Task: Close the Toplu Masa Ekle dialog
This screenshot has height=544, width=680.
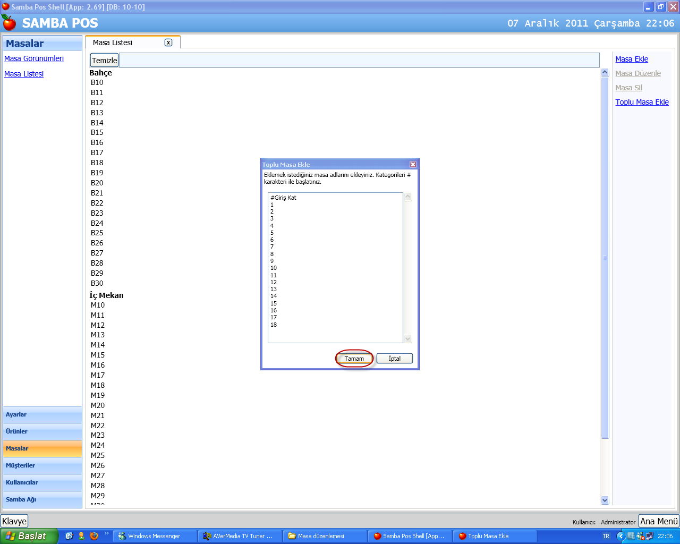Action: pyautogui.click(x=413, y=164)
